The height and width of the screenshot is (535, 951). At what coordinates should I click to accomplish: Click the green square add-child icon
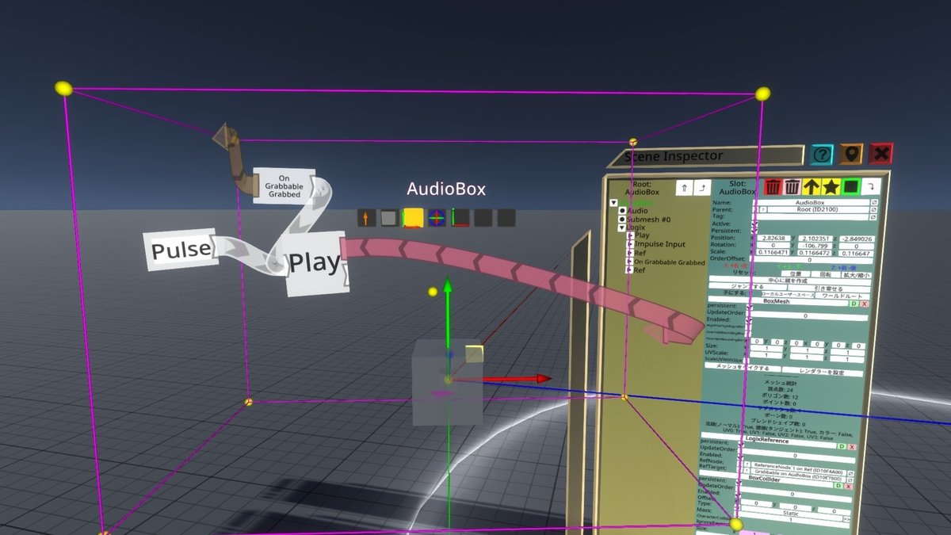(x=850, y=187)
